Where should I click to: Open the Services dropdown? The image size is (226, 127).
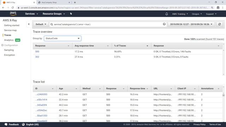click(31, 14)
